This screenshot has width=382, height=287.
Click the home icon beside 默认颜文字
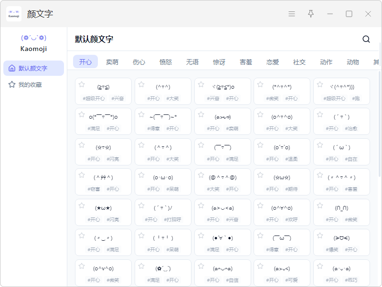click(12, 68)
